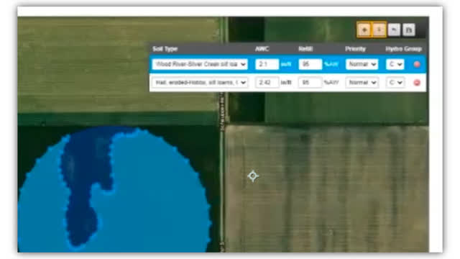The width and height of the screenshot is (460, 259).
Task: Open Wood River-Silver Creek soil type dropdown
Action: [200, 64]
